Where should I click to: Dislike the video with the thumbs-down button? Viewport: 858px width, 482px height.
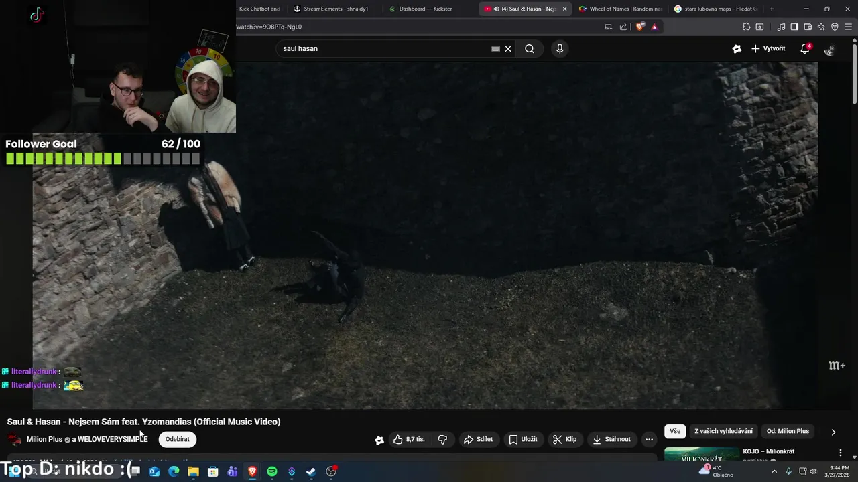click(x=442, y=439)
